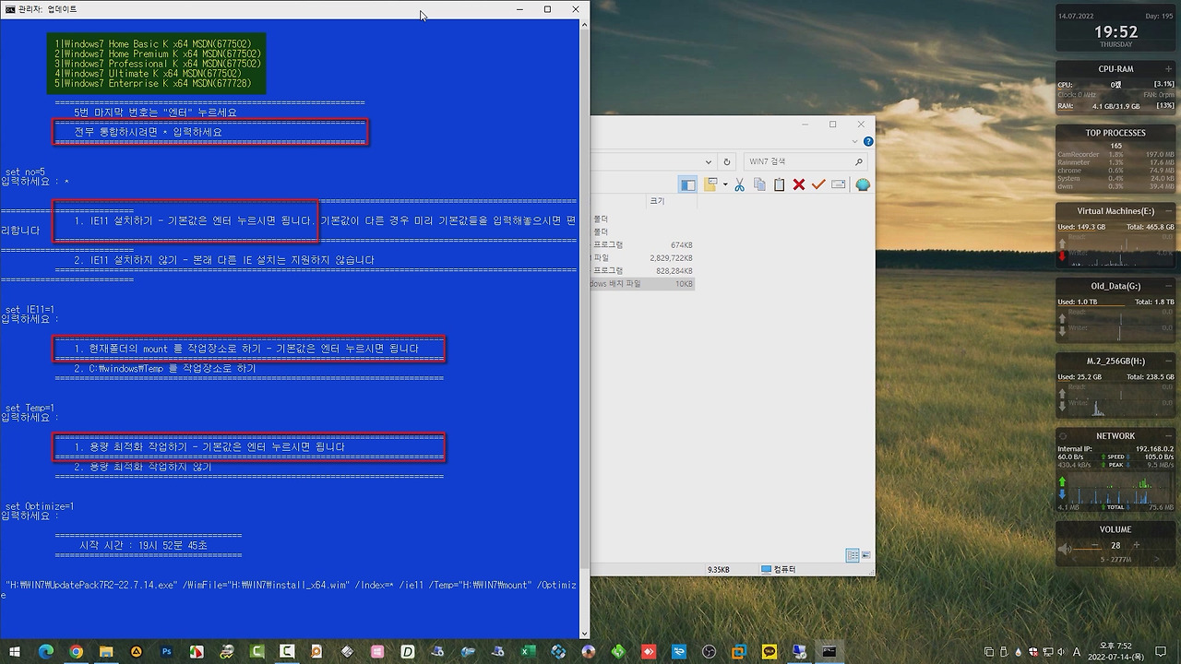Open Explorer help blue question icon
Viewport: 1181px width, 664px height.
[868, 142]
